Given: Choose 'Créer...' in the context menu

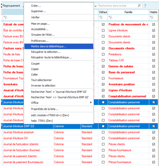Looking at the screenshot, I should (x=59, y=6).
